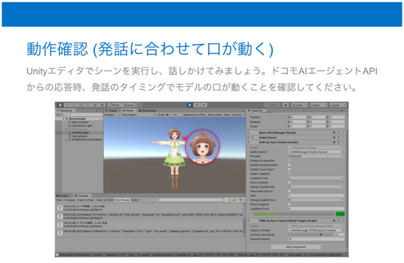The height and width of the screenshot is (263, 404).
Task: Open the Collab dropdown
Action: point(272,105)
